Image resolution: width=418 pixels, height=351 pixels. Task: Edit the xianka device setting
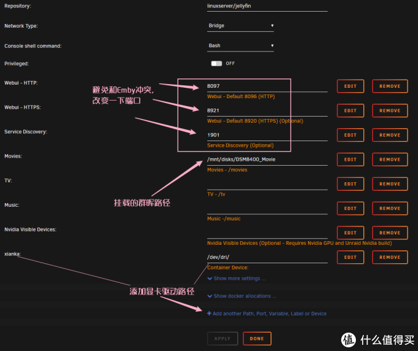pyautogui.click(x=350, y=257)
